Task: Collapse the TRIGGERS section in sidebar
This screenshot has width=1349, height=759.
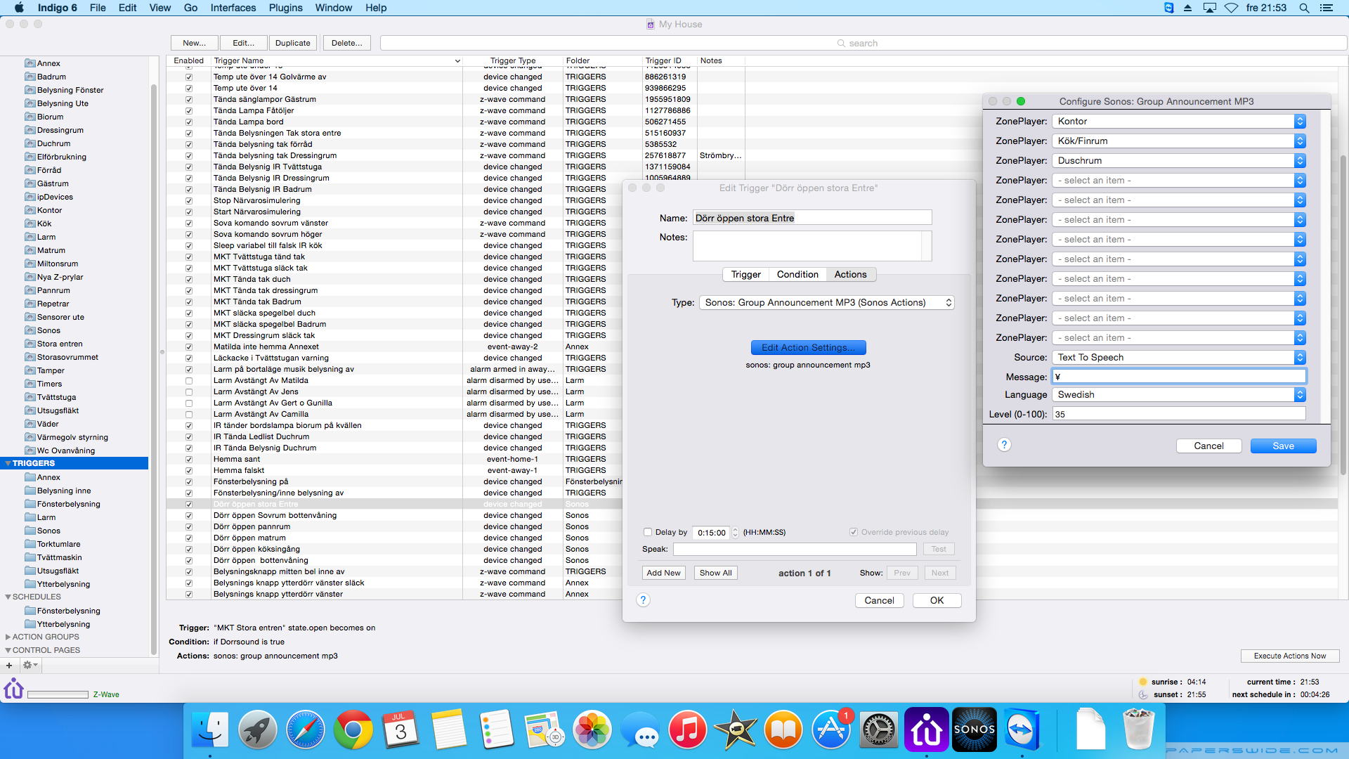Action: click(7, 463)
